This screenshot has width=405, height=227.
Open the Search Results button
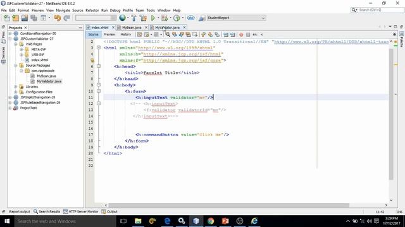tap(47, 212)
